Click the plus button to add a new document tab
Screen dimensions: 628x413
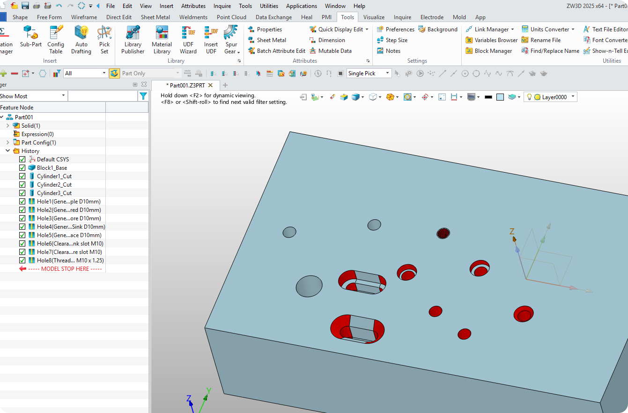(225, 85)
